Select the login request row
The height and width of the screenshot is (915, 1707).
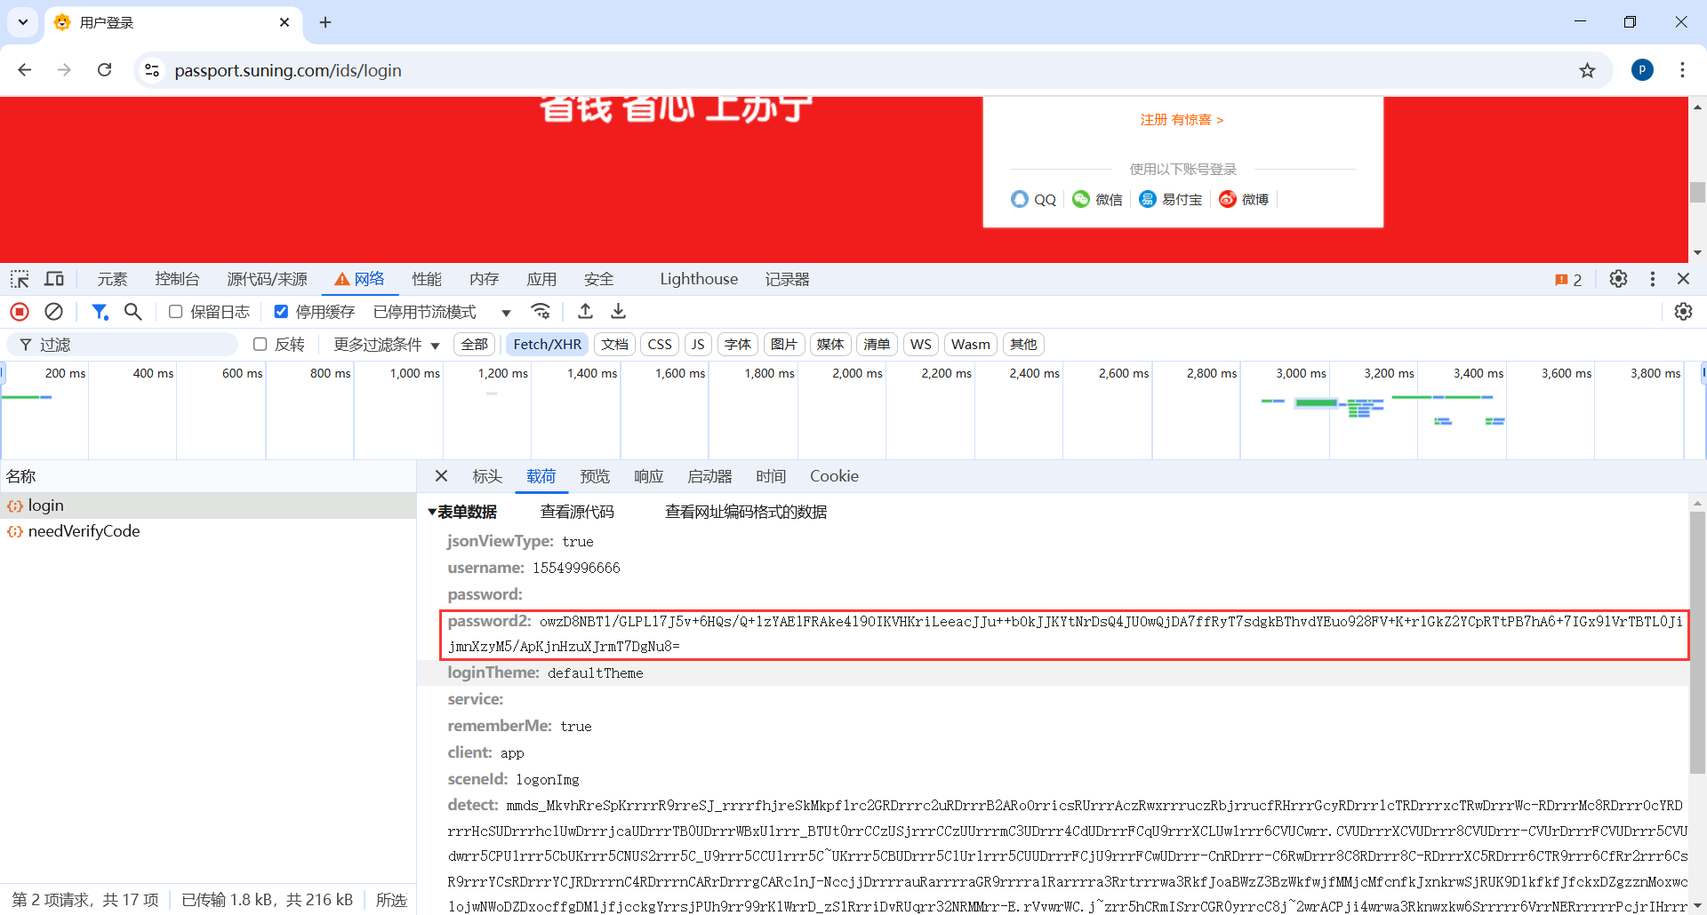(208, 505)
